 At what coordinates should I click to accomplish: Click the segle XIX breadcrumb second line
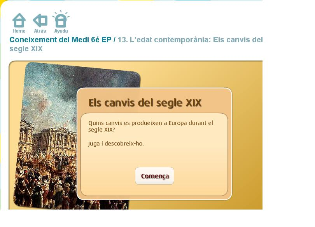pos(26,49)
